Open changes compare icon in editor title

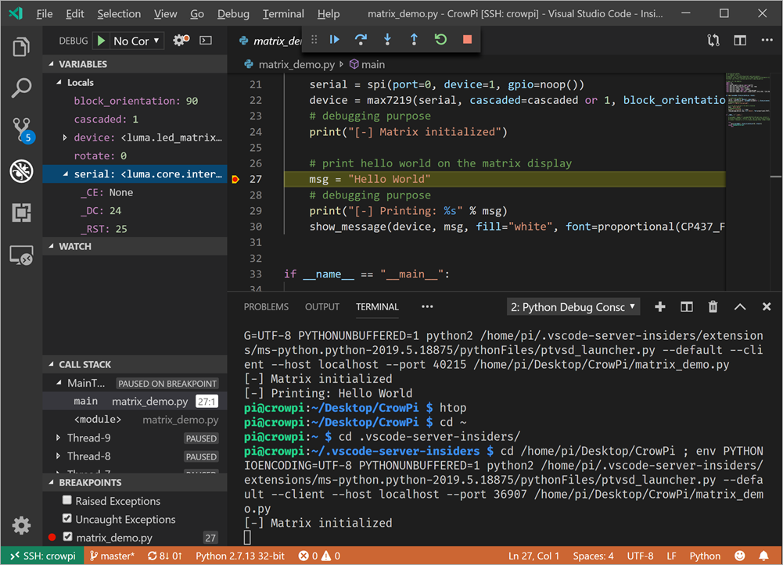tap(713, 41)
